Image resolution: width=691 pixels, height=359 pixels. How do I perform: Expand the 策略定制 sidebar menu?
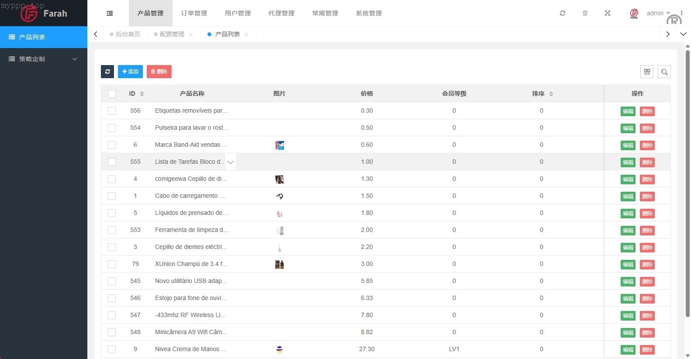click(x=44, y=59)
